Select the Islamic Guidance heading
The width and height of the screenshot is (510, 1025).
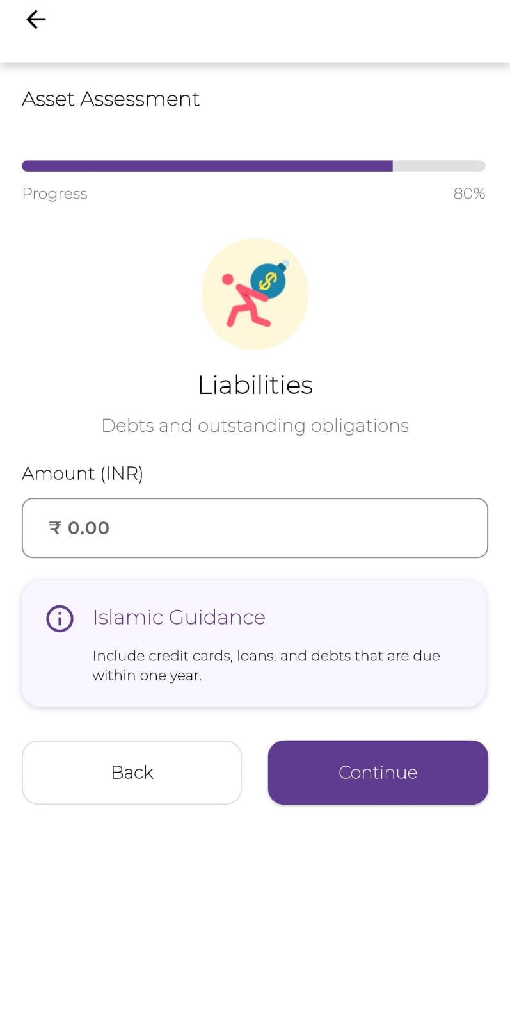tap(179, 617)
